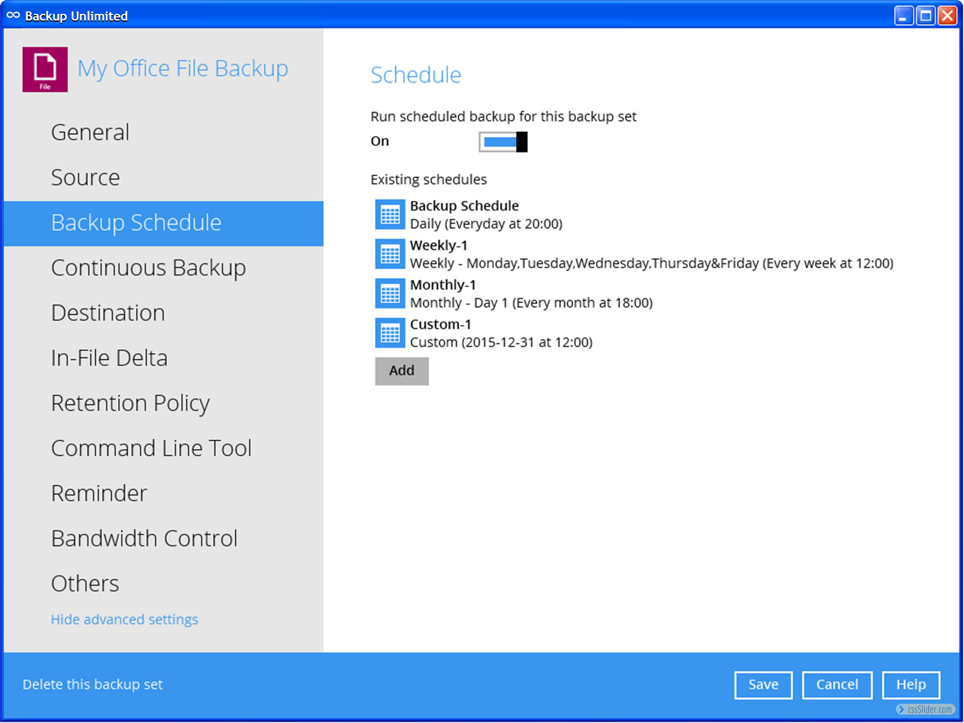Open the Weekly-1 schedule calendar icon
The height and width of the screenshot is (723, 964).
click(390, 254)
